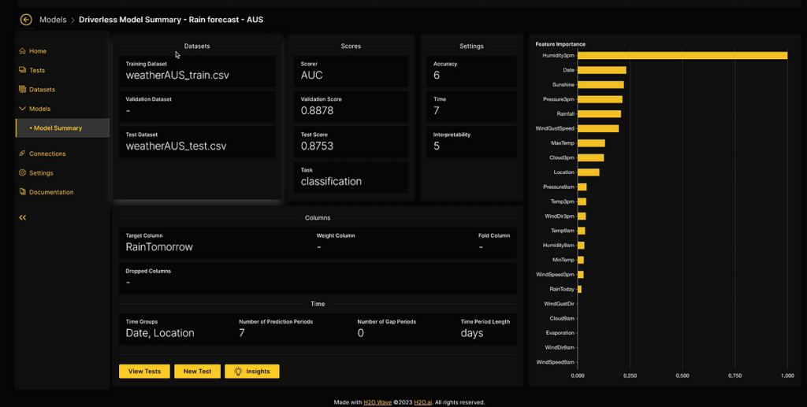Select the Sunshine bar in the chart
807x407 pixels.
coord(601,85)
